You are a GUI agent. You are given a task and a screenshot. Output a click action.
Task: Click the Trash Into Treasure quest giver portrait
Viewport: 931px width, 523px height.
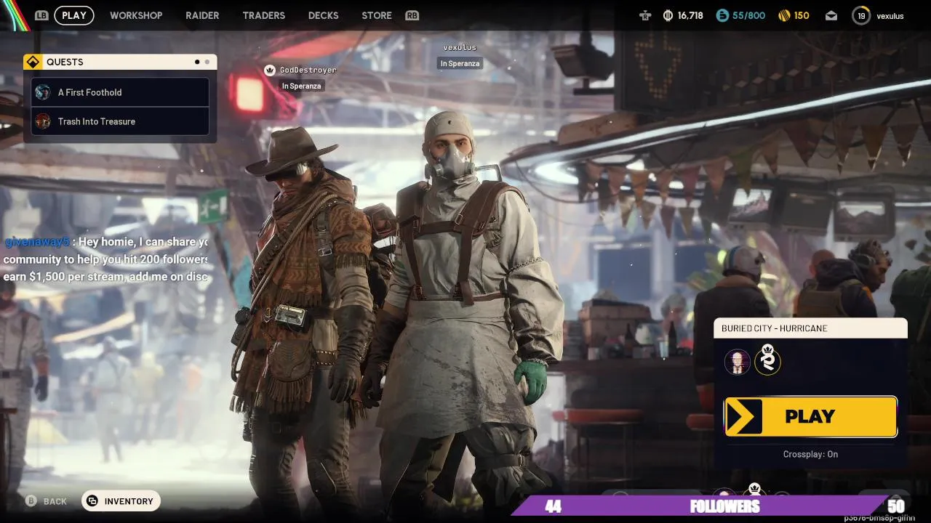[x=43, y=121]
